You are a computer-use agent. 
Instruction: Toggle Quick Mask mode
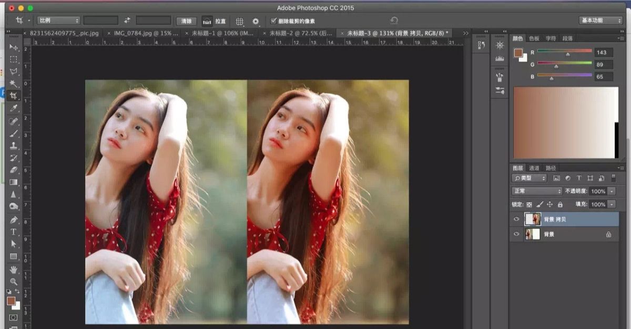[x=14, y=317]
